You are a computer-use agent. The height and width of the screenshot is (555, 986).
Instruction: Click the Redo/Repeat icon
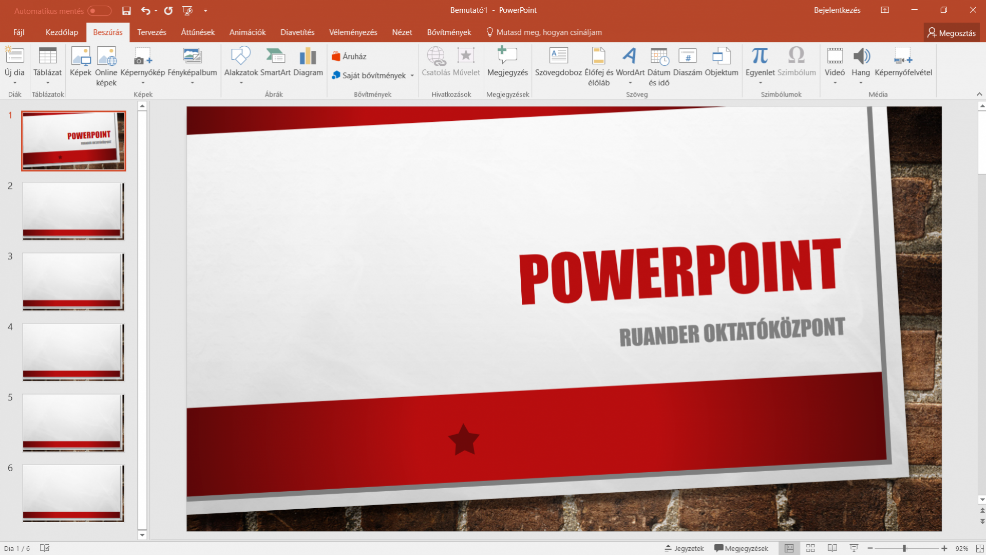pos(168,10)
